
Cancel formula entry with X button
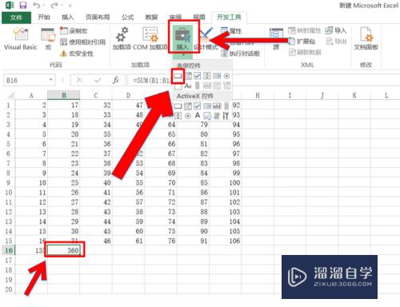(x=79, y=80)
